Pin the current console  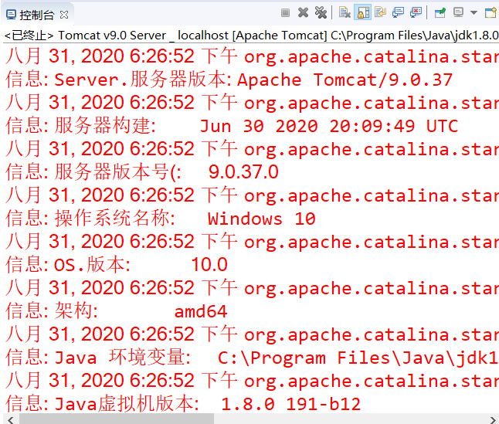pos(440,12)
